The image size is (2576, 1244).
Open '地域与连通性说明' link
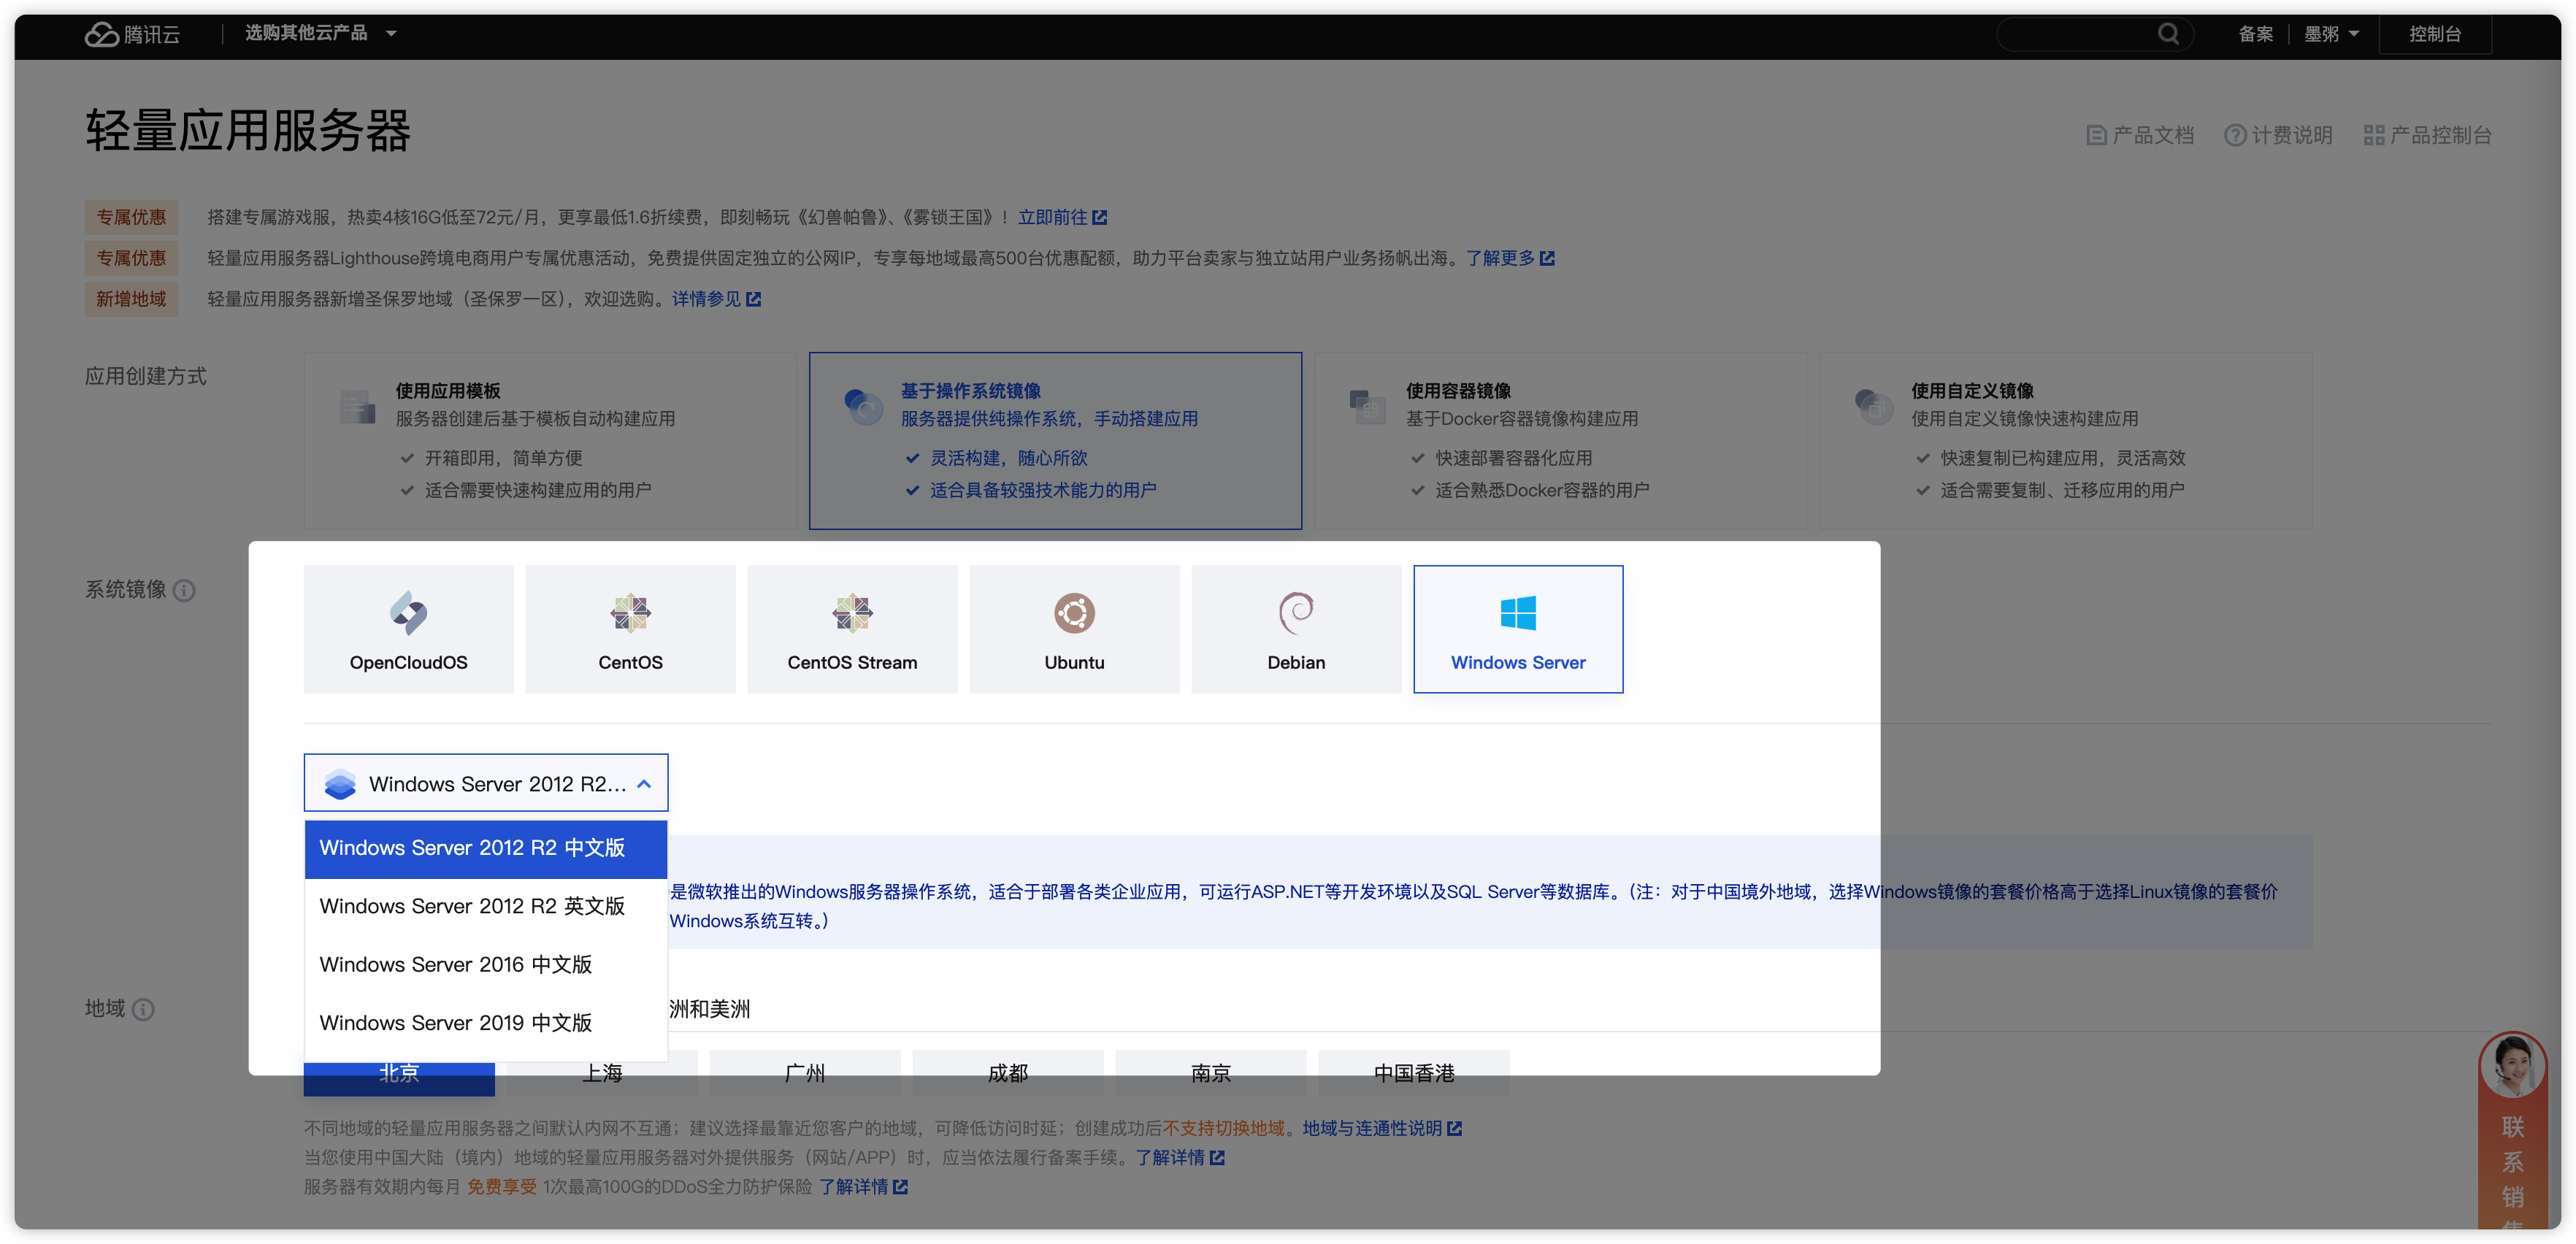coord(1372,1128)
